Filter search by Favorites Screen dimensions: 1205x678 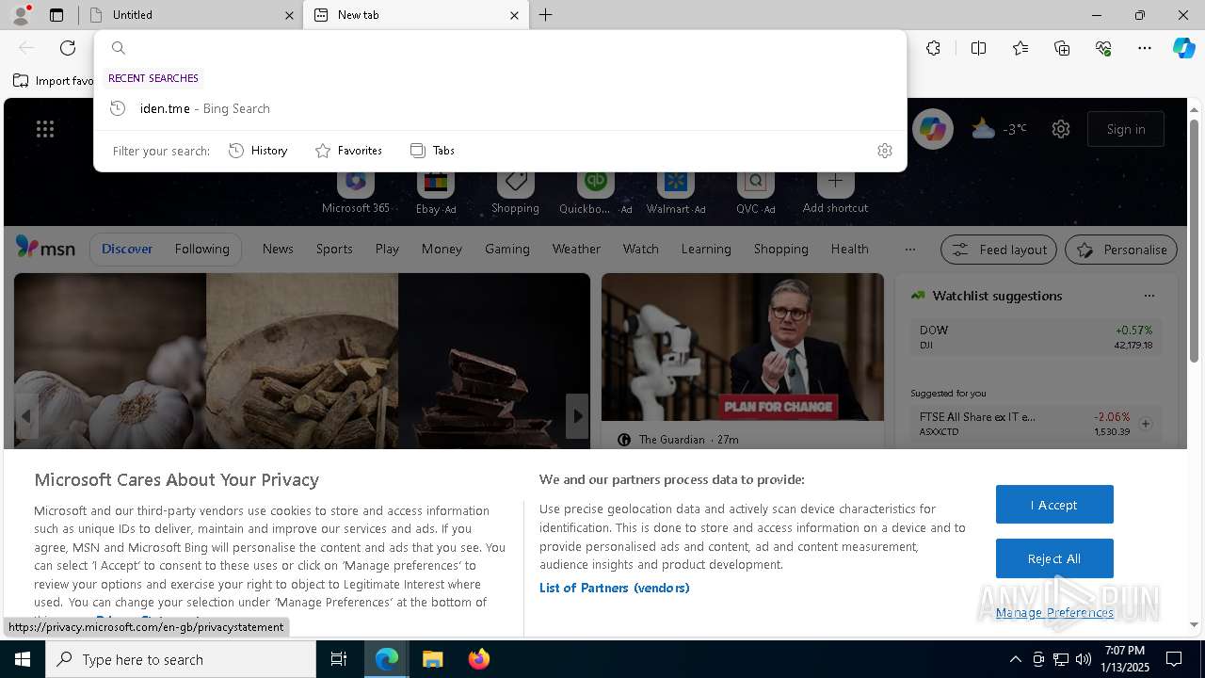pos(348,151)
